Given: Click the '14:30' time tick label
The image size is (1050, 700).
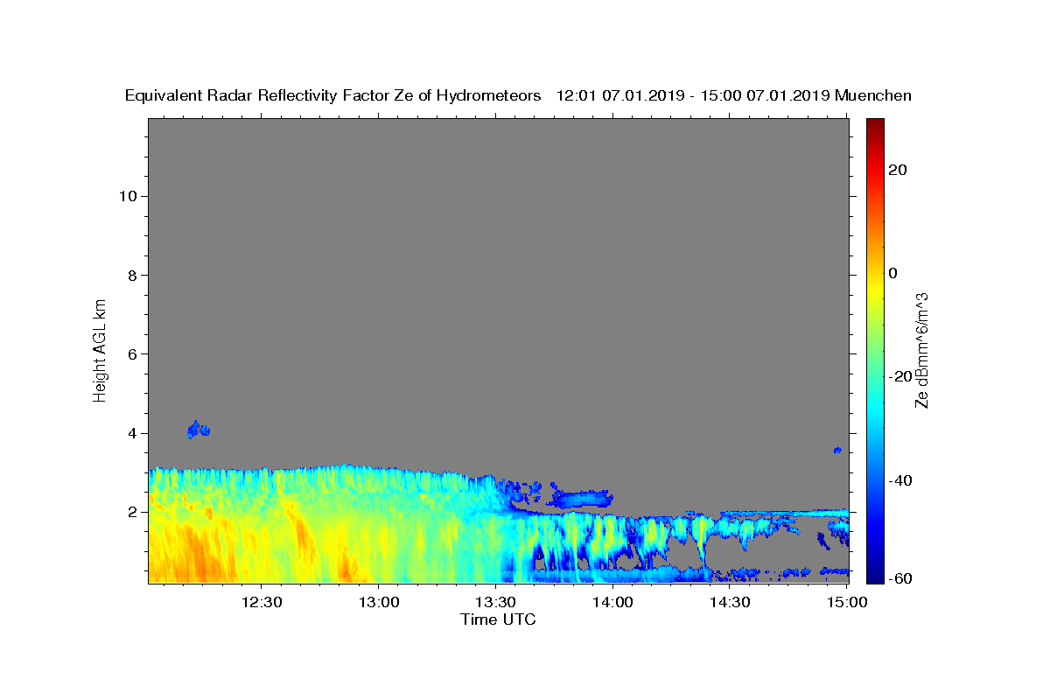Looking at the screenshot, I should tap(730, 603).
